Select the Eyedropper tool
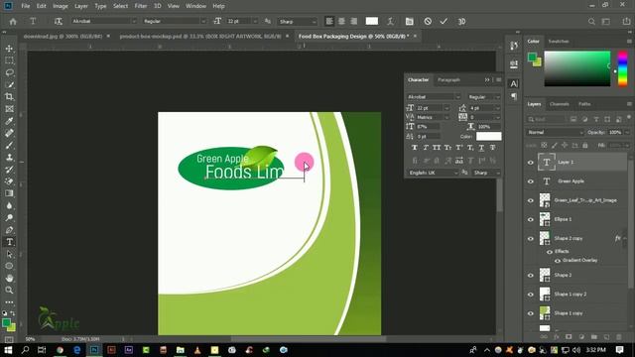Image resolution: width=635 pixels, height=357 pixels. [x=9, y=121]
